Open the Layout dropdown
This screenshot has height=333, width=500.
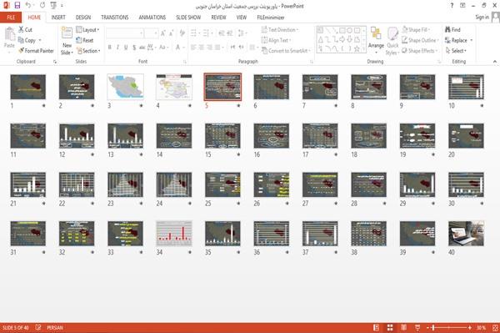[x=88, y=30]
